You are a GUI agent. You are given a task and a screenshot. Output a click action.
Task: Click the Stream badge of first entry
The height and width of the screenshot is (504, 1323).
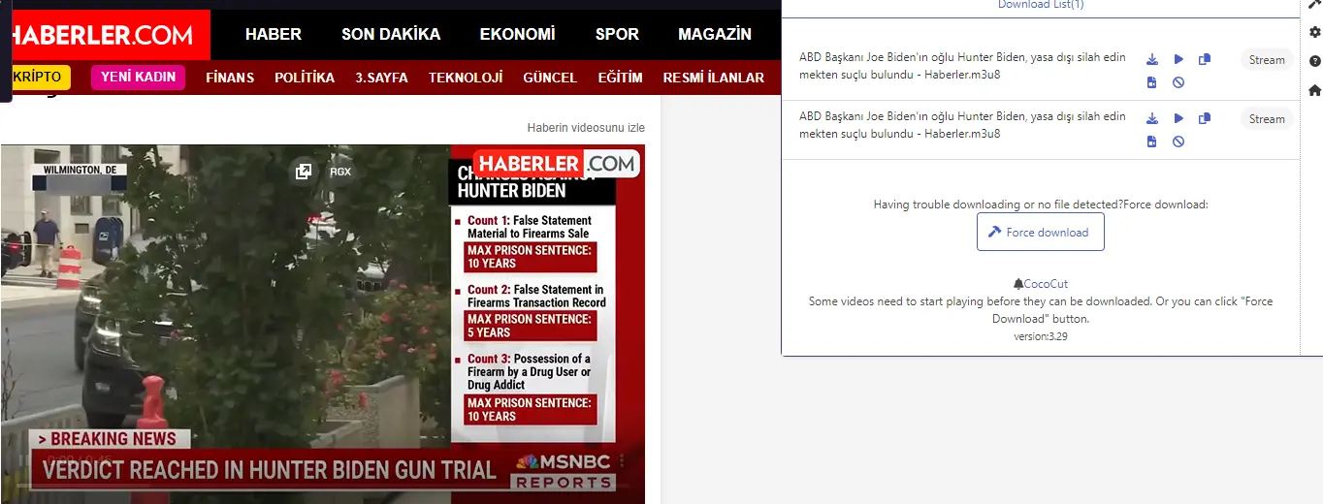pos(1267,60)
